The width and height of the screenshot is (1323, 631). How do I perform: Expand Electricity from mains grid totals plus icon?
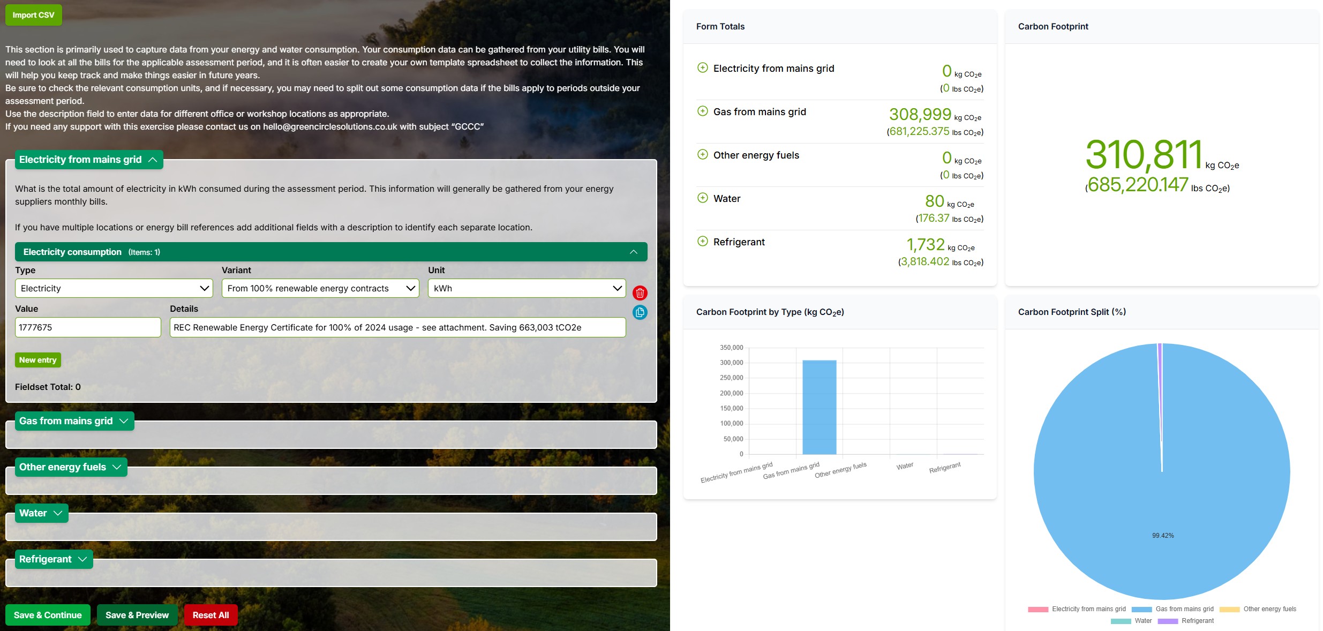click(x=702, y=67)
